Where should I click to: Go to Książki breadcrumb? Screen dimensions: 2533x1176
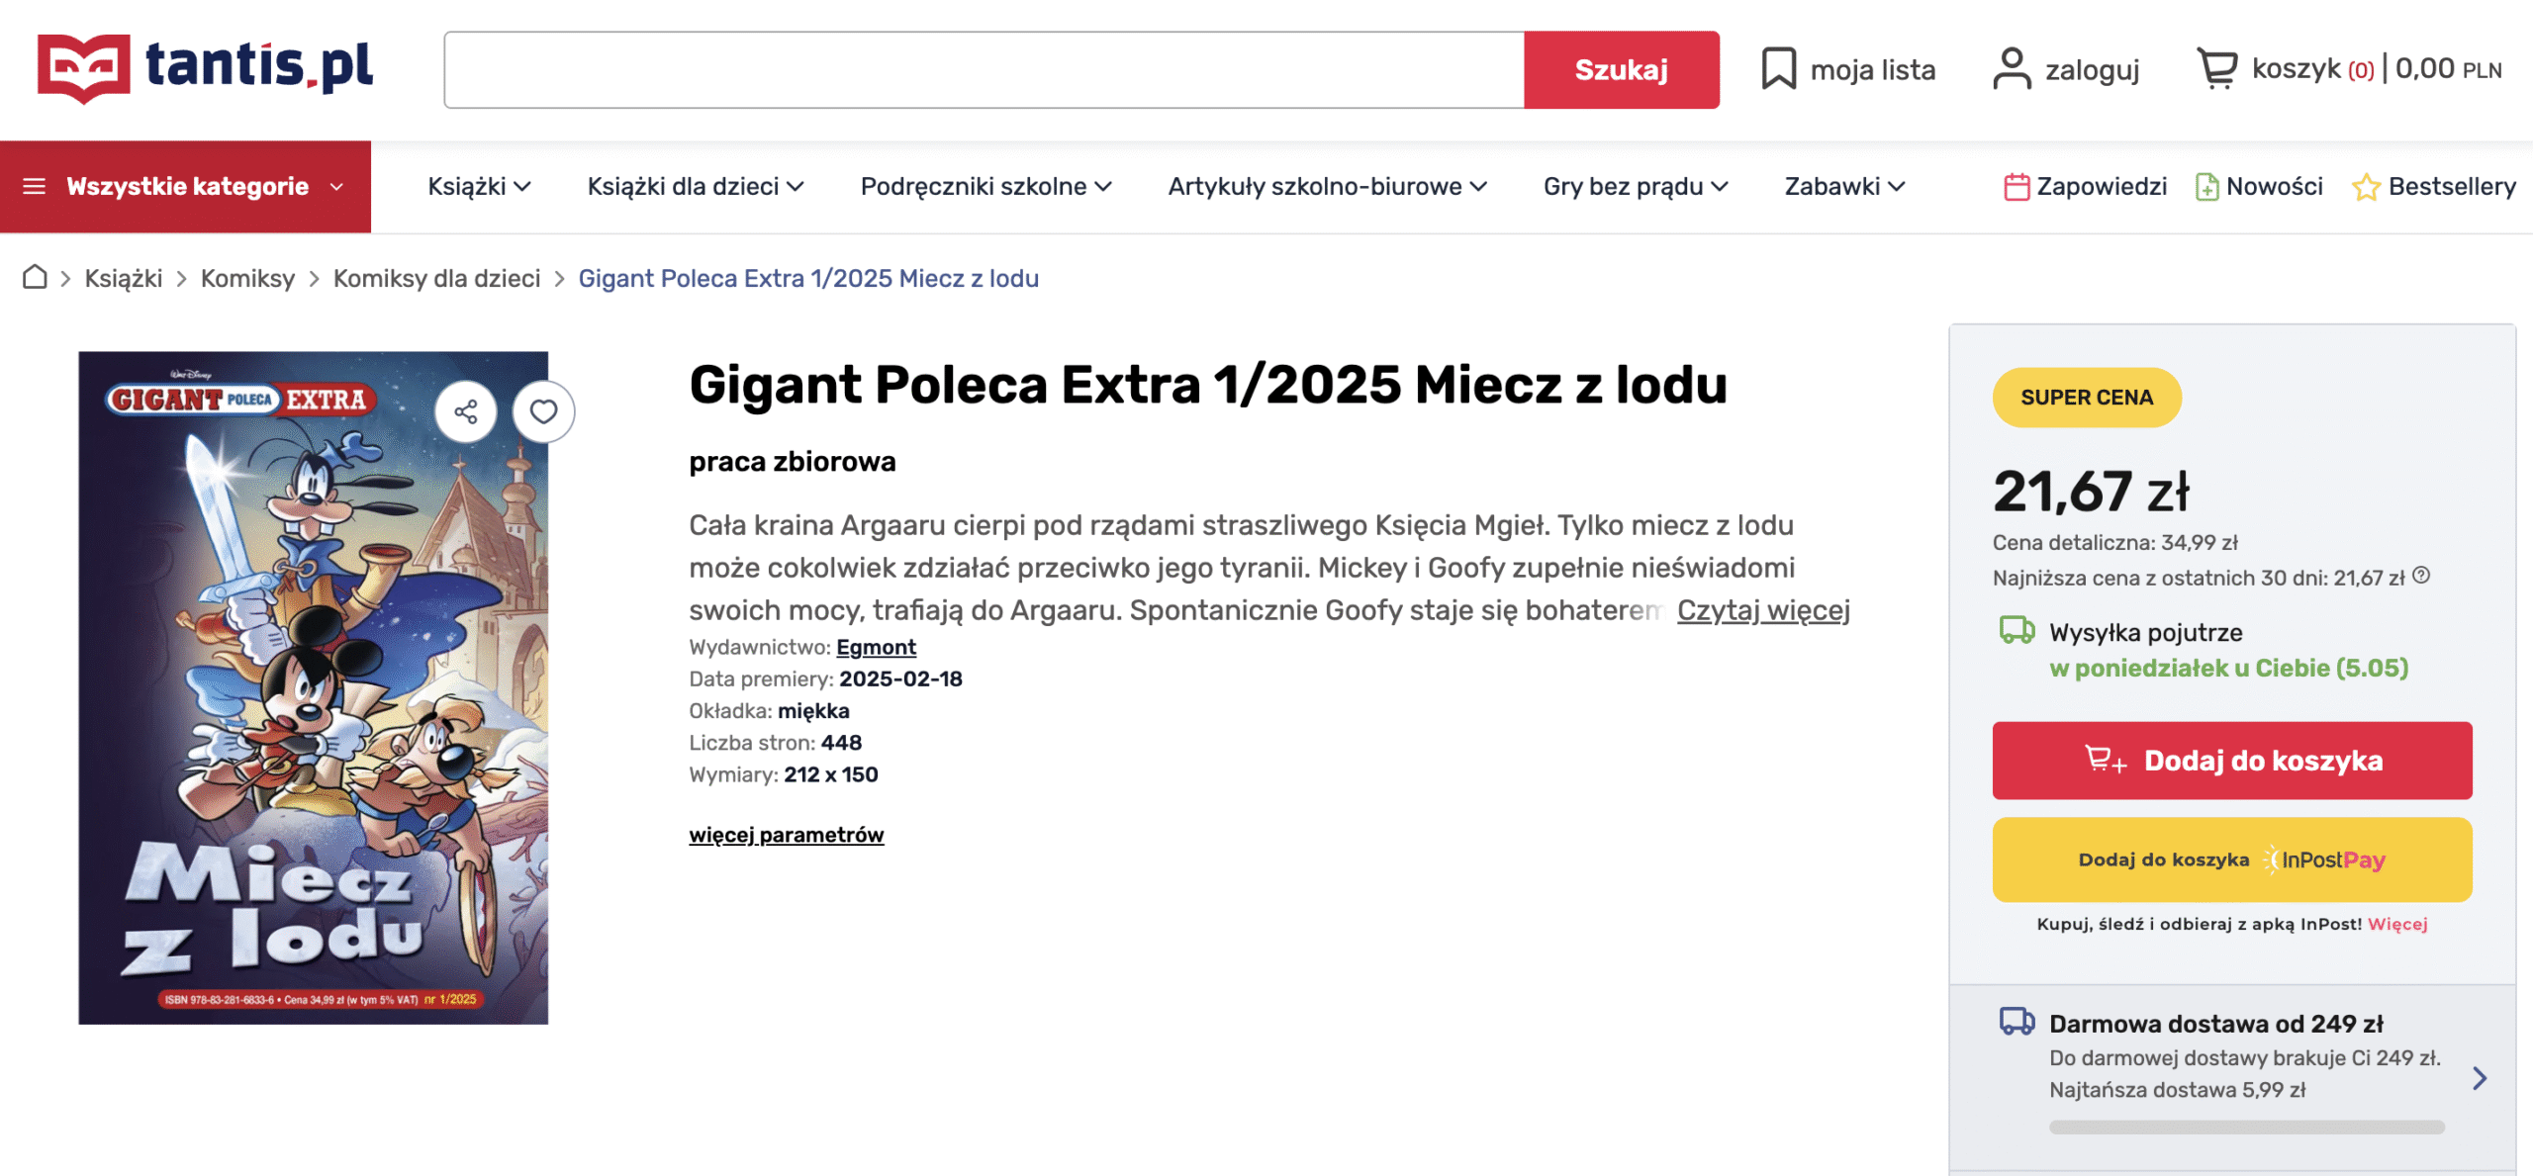[124, 278]
